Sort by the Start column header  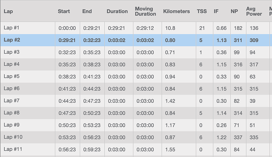tap(64, 11)
